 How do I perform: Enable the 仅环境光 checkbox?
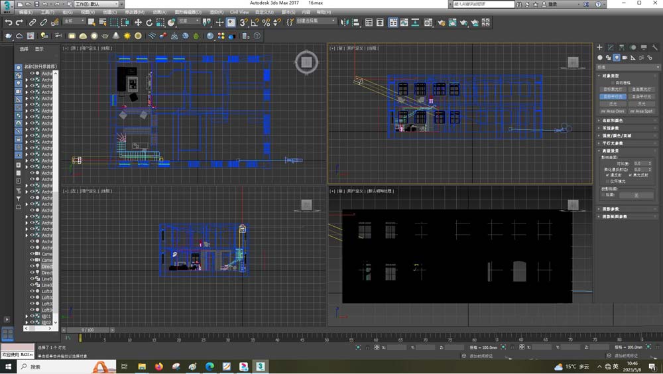608,181
